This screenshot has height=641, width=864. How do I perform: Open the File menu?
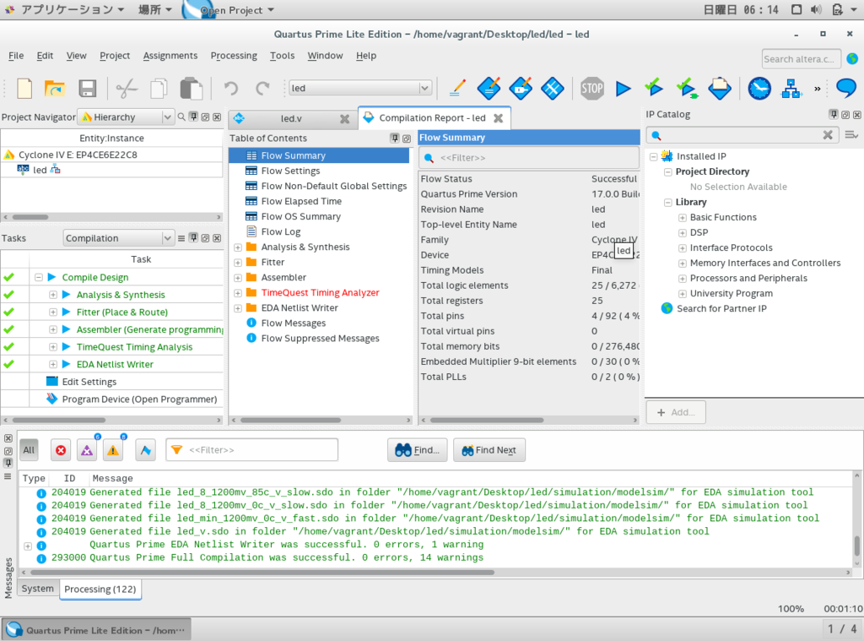coord(16,56)
